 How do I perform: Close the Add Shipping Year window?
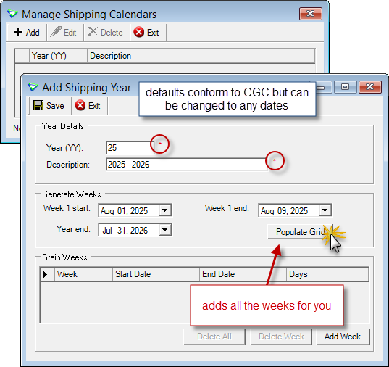click(x=370, y=87)
